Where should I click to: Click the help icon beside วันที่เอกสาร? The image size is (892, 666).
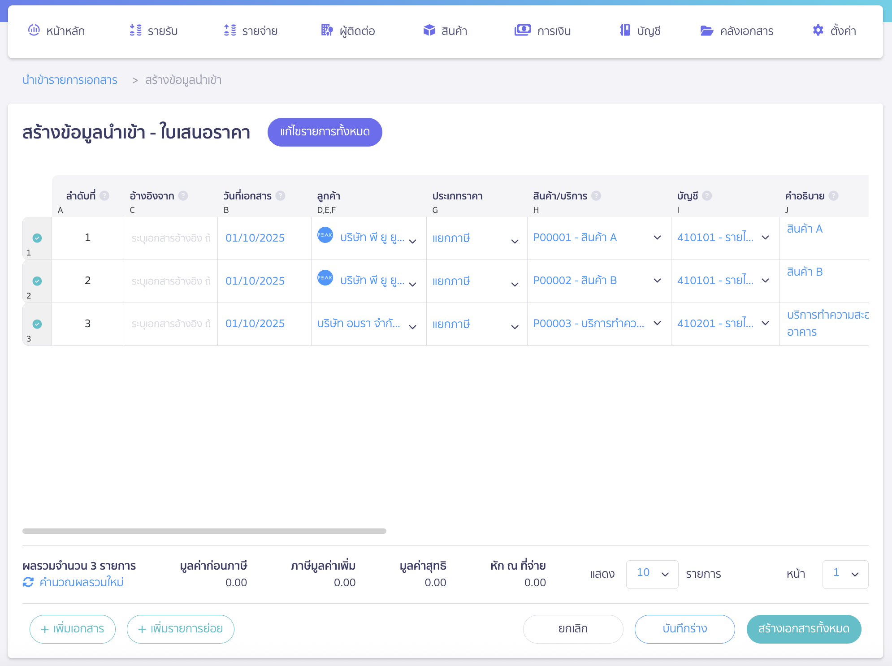point(281,196)
